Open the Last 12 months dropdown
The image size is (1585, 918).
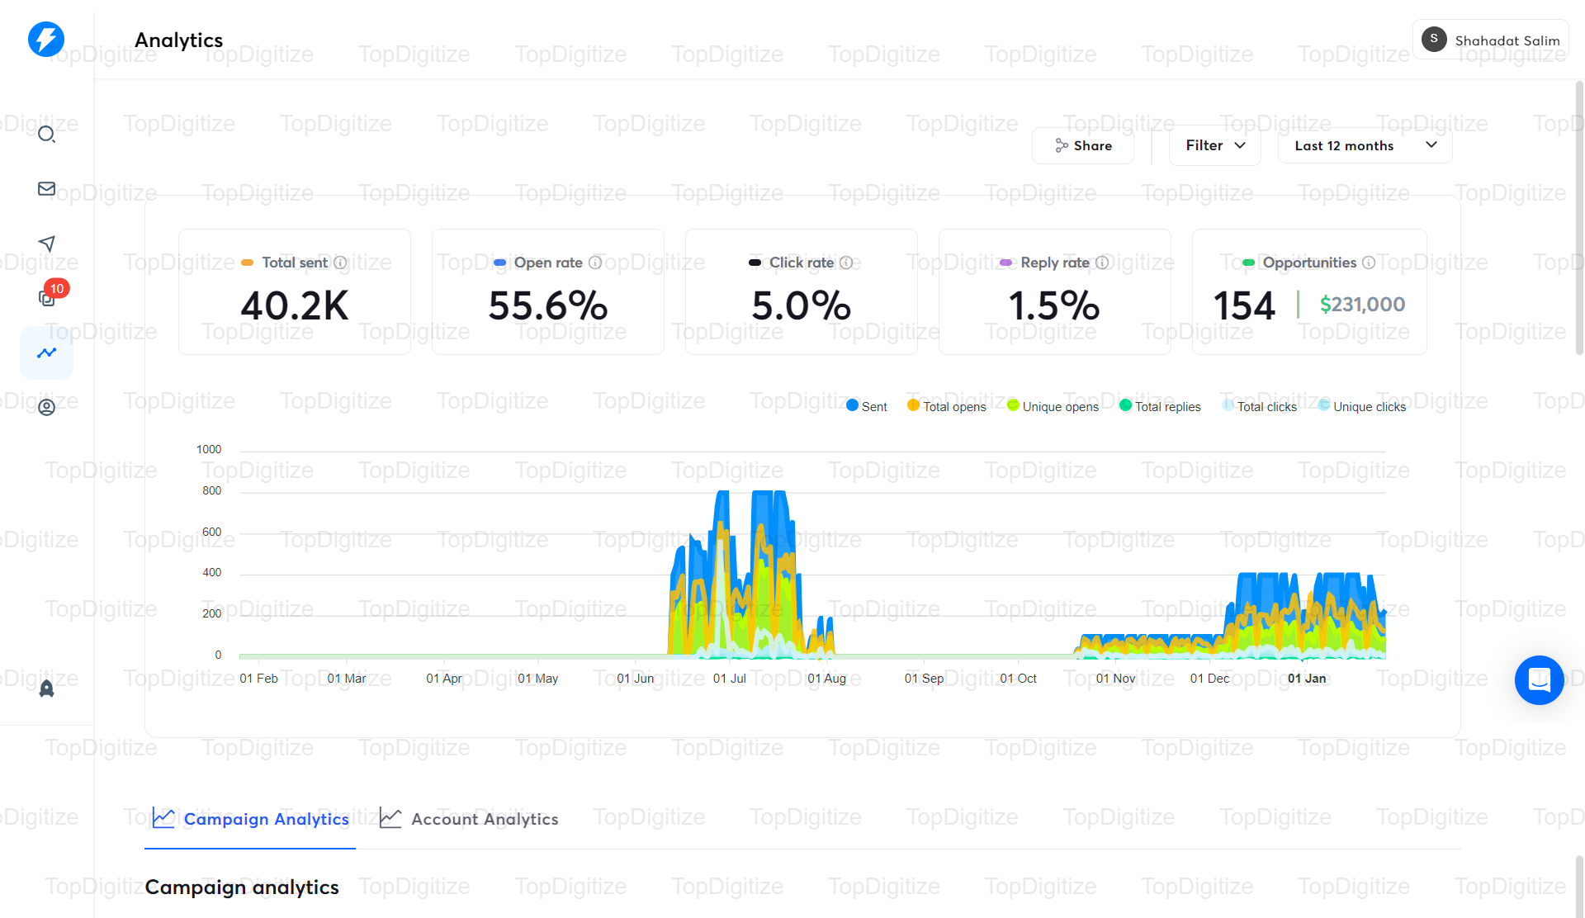click(x=1365, y=145)
